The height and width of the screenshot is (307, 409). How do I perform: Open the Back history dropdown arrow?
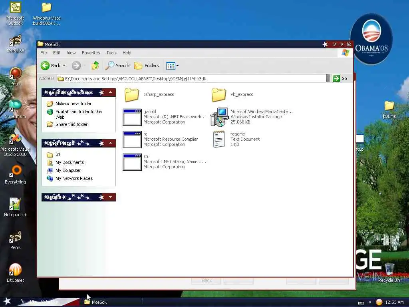(x=64, y=66)
